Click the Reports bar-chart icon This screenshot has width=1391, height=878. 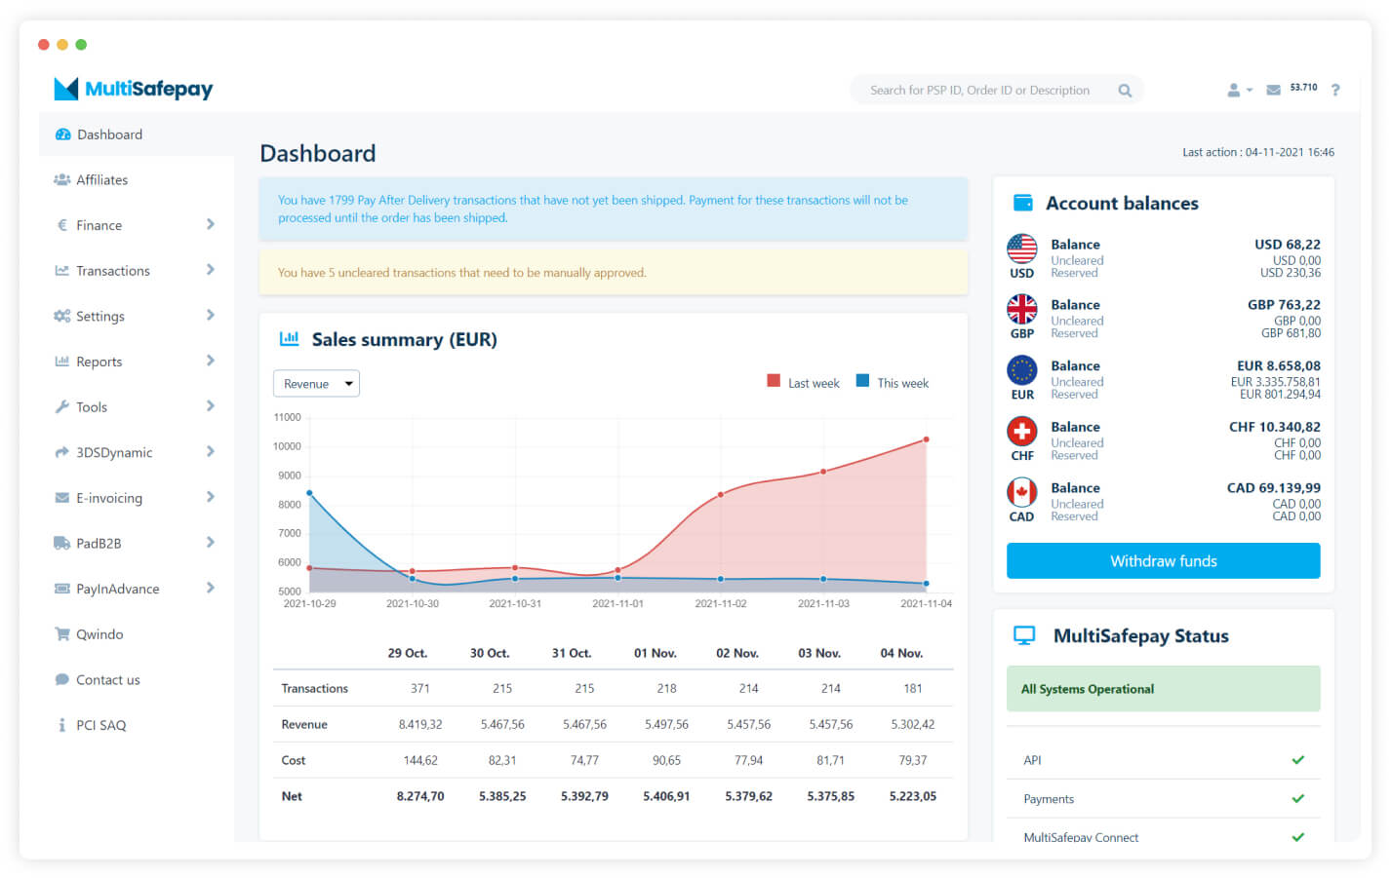pos(62,362)
